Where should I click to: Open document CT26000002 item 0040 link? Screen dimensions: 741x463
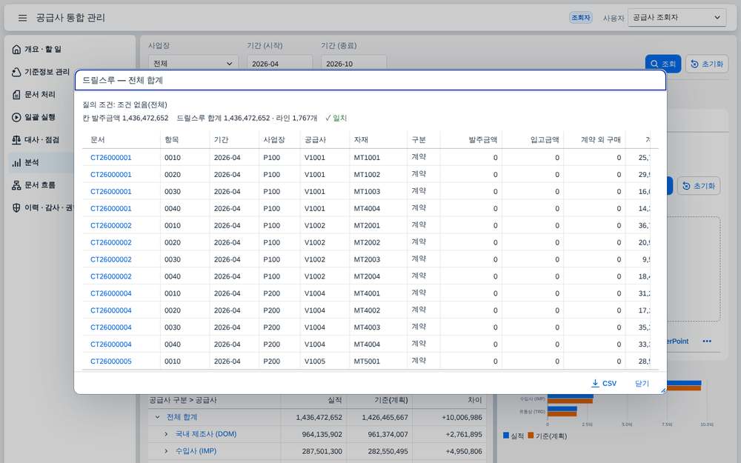tap(111, 277)
